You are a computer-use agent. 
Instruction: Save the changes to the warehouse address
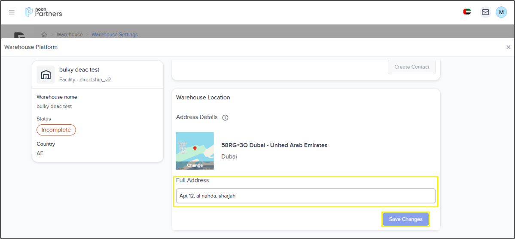point(405,219)
